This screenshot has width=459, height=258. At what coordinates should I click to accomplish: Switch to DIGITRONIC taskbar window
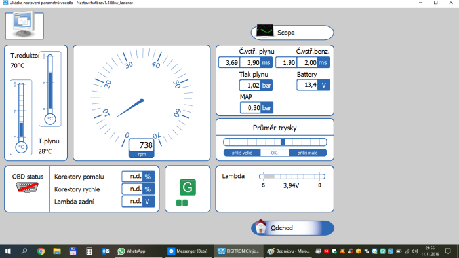click(x=239, y=251)
